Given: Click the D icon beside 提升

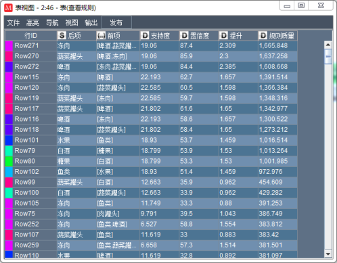Looking at the screenshot, I should point(223,36).
